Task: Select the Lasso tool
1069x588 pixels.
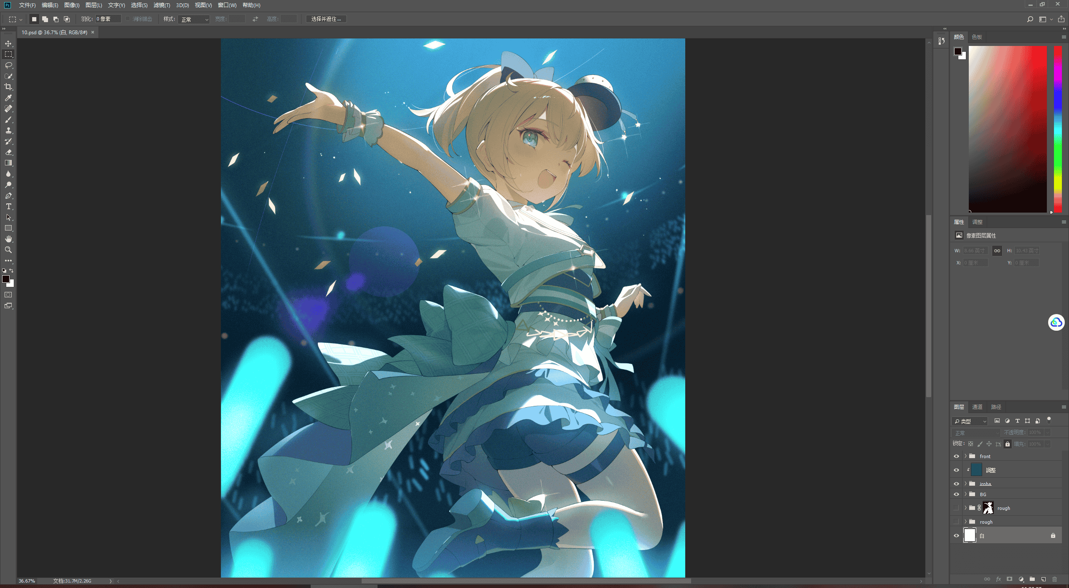Action: (8, 65)
